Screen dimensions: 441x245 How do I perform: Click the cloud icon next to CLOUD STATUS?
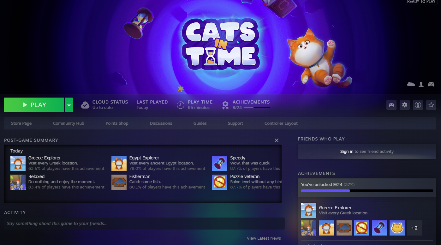coord(85,105)
